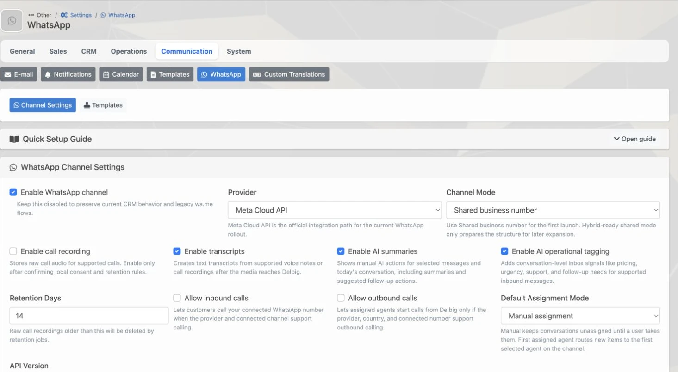The height and width of the screenshot is (372, 678).
Task: Select the blue WhatsApp section button
Action: [221, 74]
